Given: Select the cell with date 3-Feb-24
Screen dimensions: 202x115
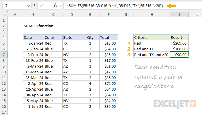Looking at the screenshot, I should click(x=33, y=55).
